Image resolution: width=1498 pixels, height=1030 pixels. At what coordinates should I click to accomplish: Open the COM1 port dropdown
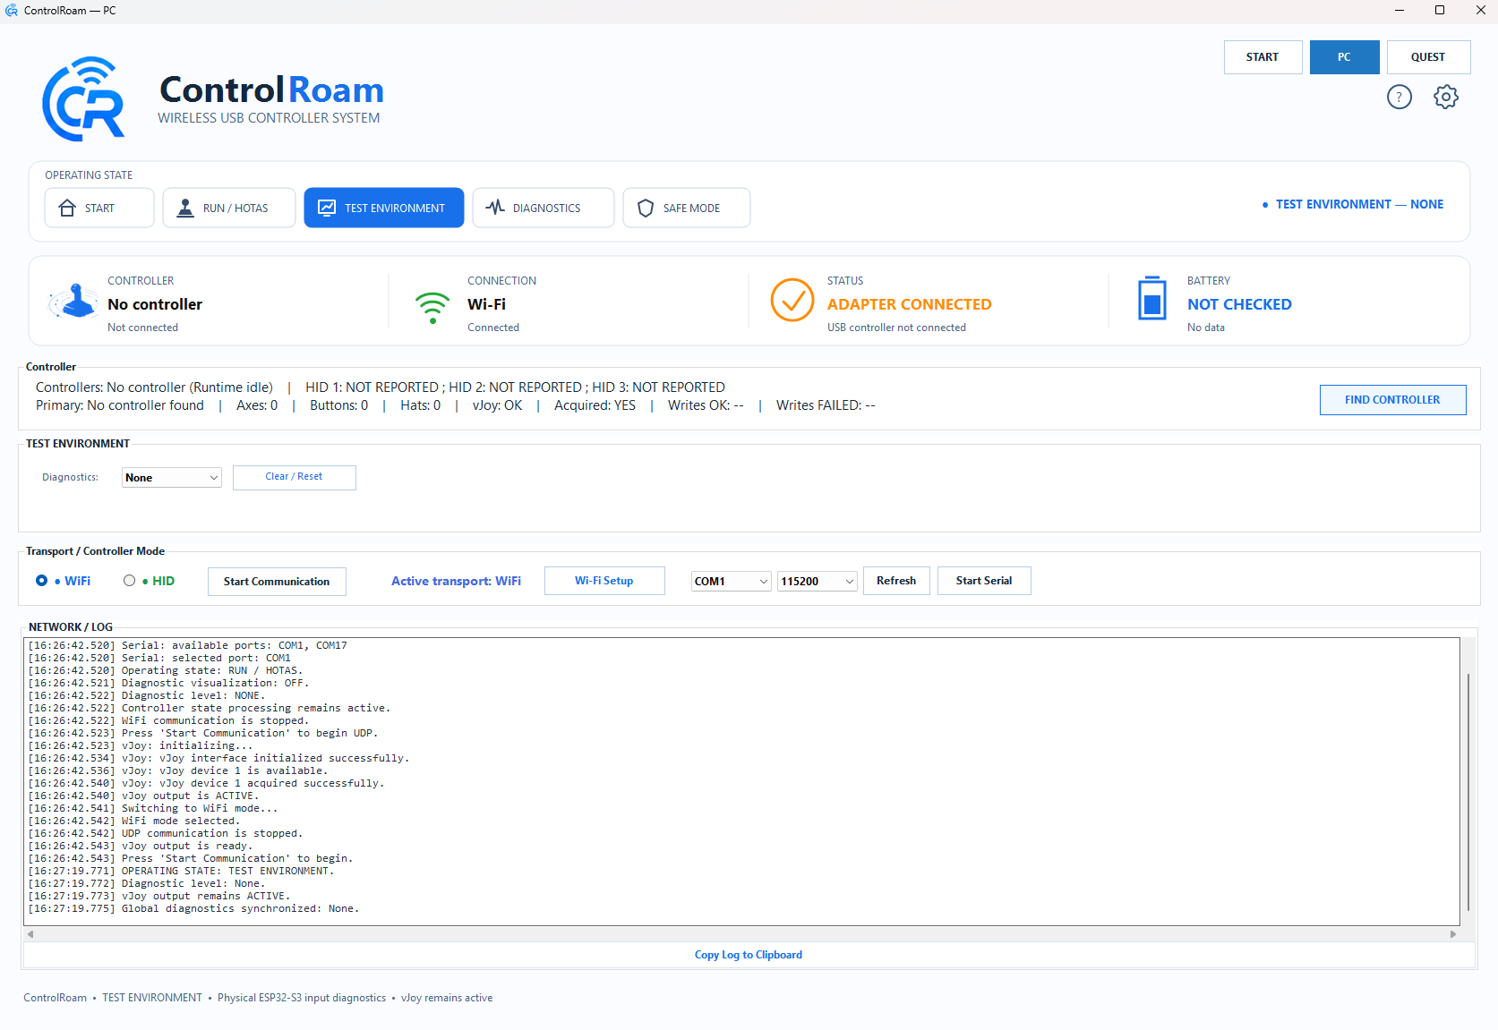[x=731, y=582]
